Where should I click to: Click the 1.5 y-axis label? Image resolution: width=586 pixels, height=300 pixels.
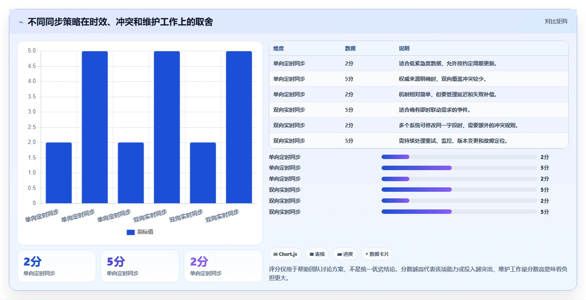point(32,158)
